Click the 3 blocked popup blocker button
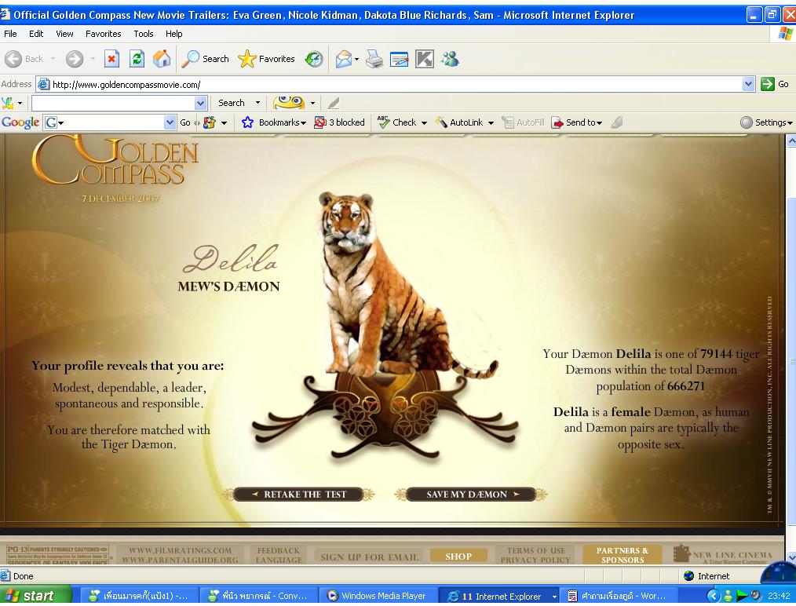 coord(340,122)
